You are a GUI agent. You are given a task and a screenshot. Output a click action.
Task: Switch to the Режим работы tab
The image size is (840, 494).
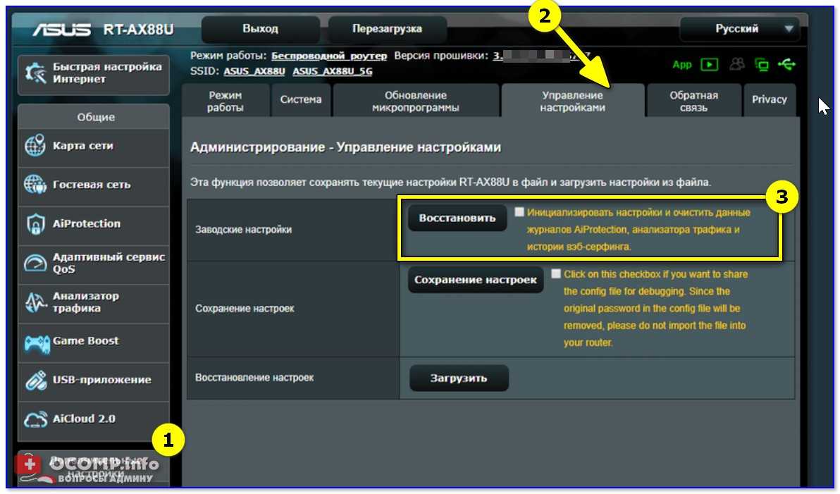[226, 101]
